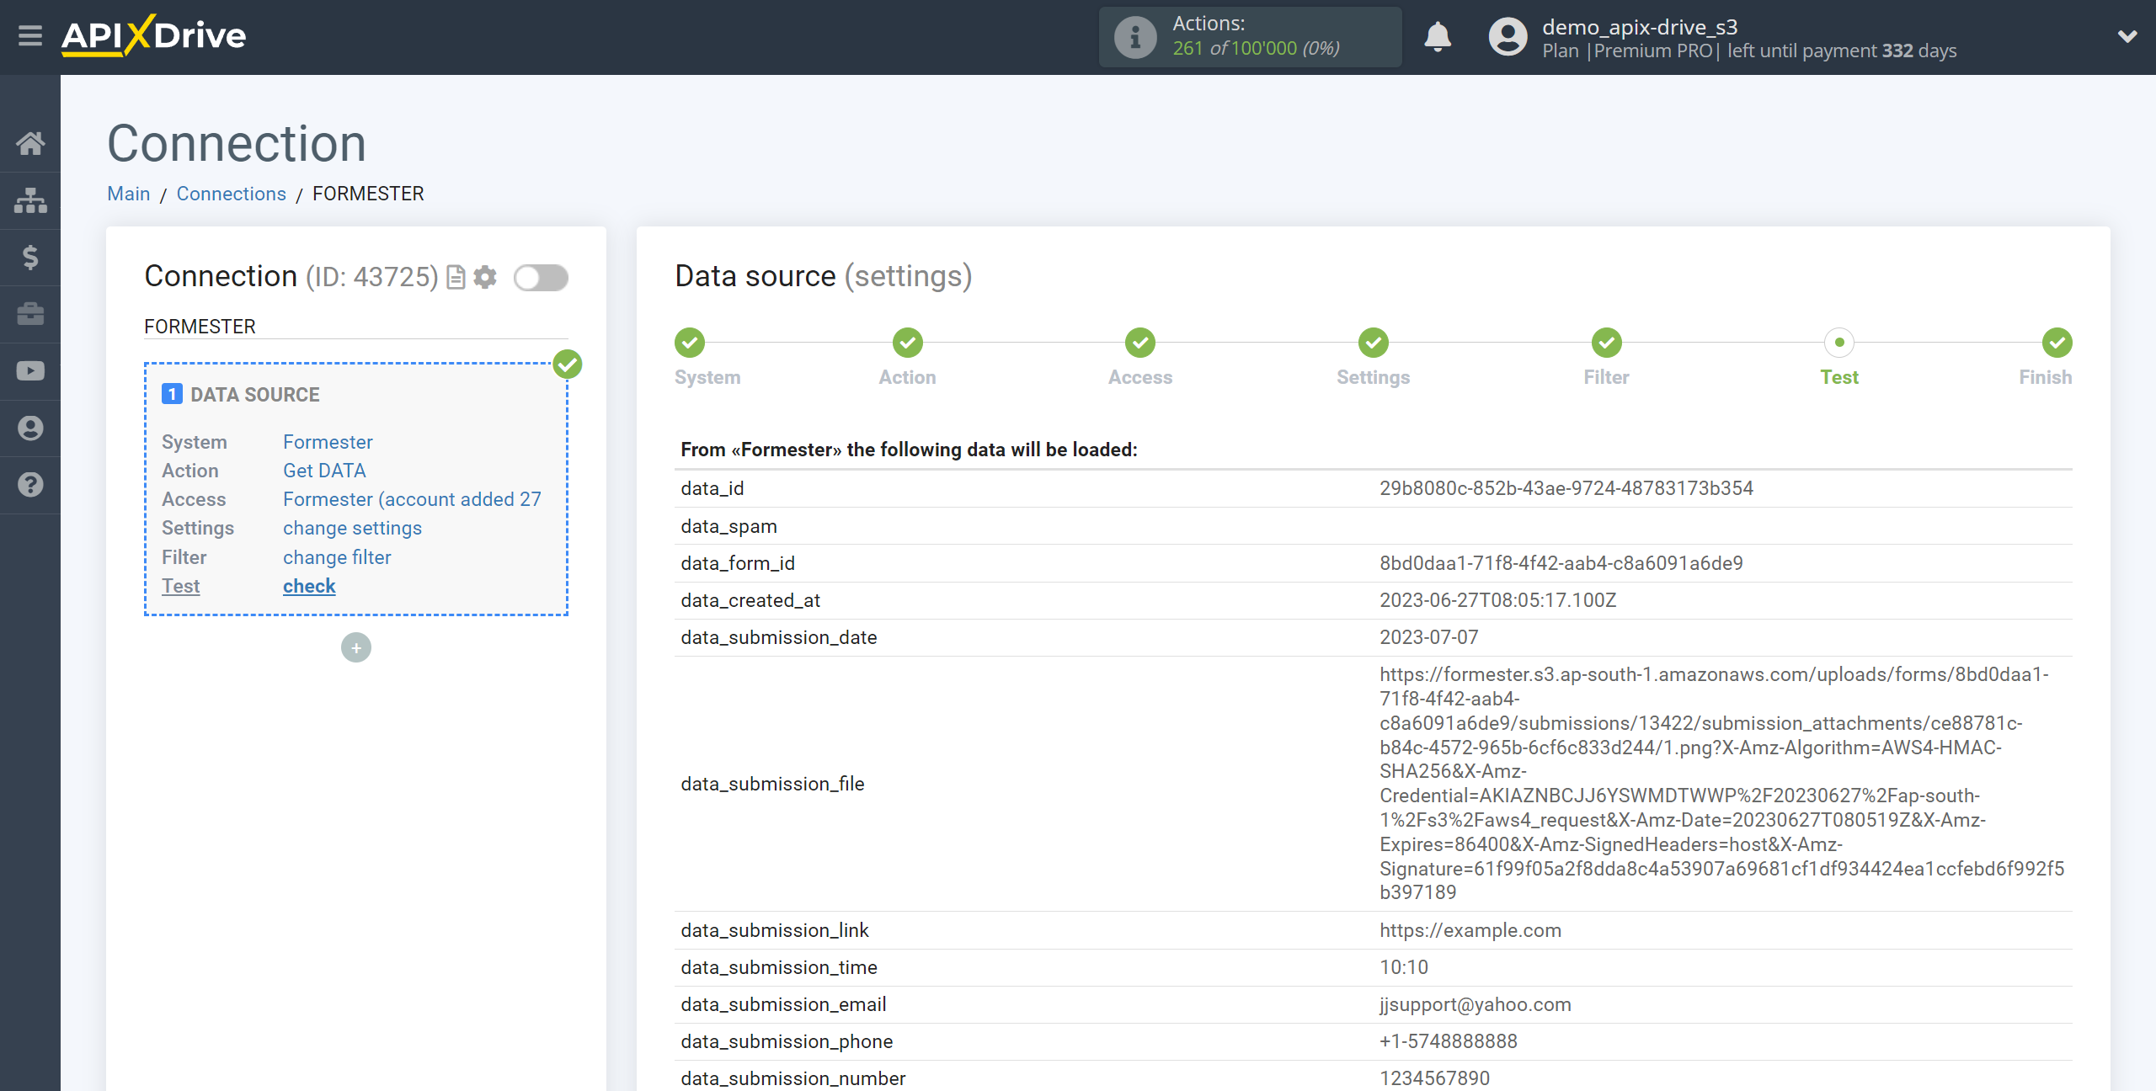Click the connection name FORMESTER field
The height and width of the screenshot is (1091, 2156).
click(x=356, y=327)
